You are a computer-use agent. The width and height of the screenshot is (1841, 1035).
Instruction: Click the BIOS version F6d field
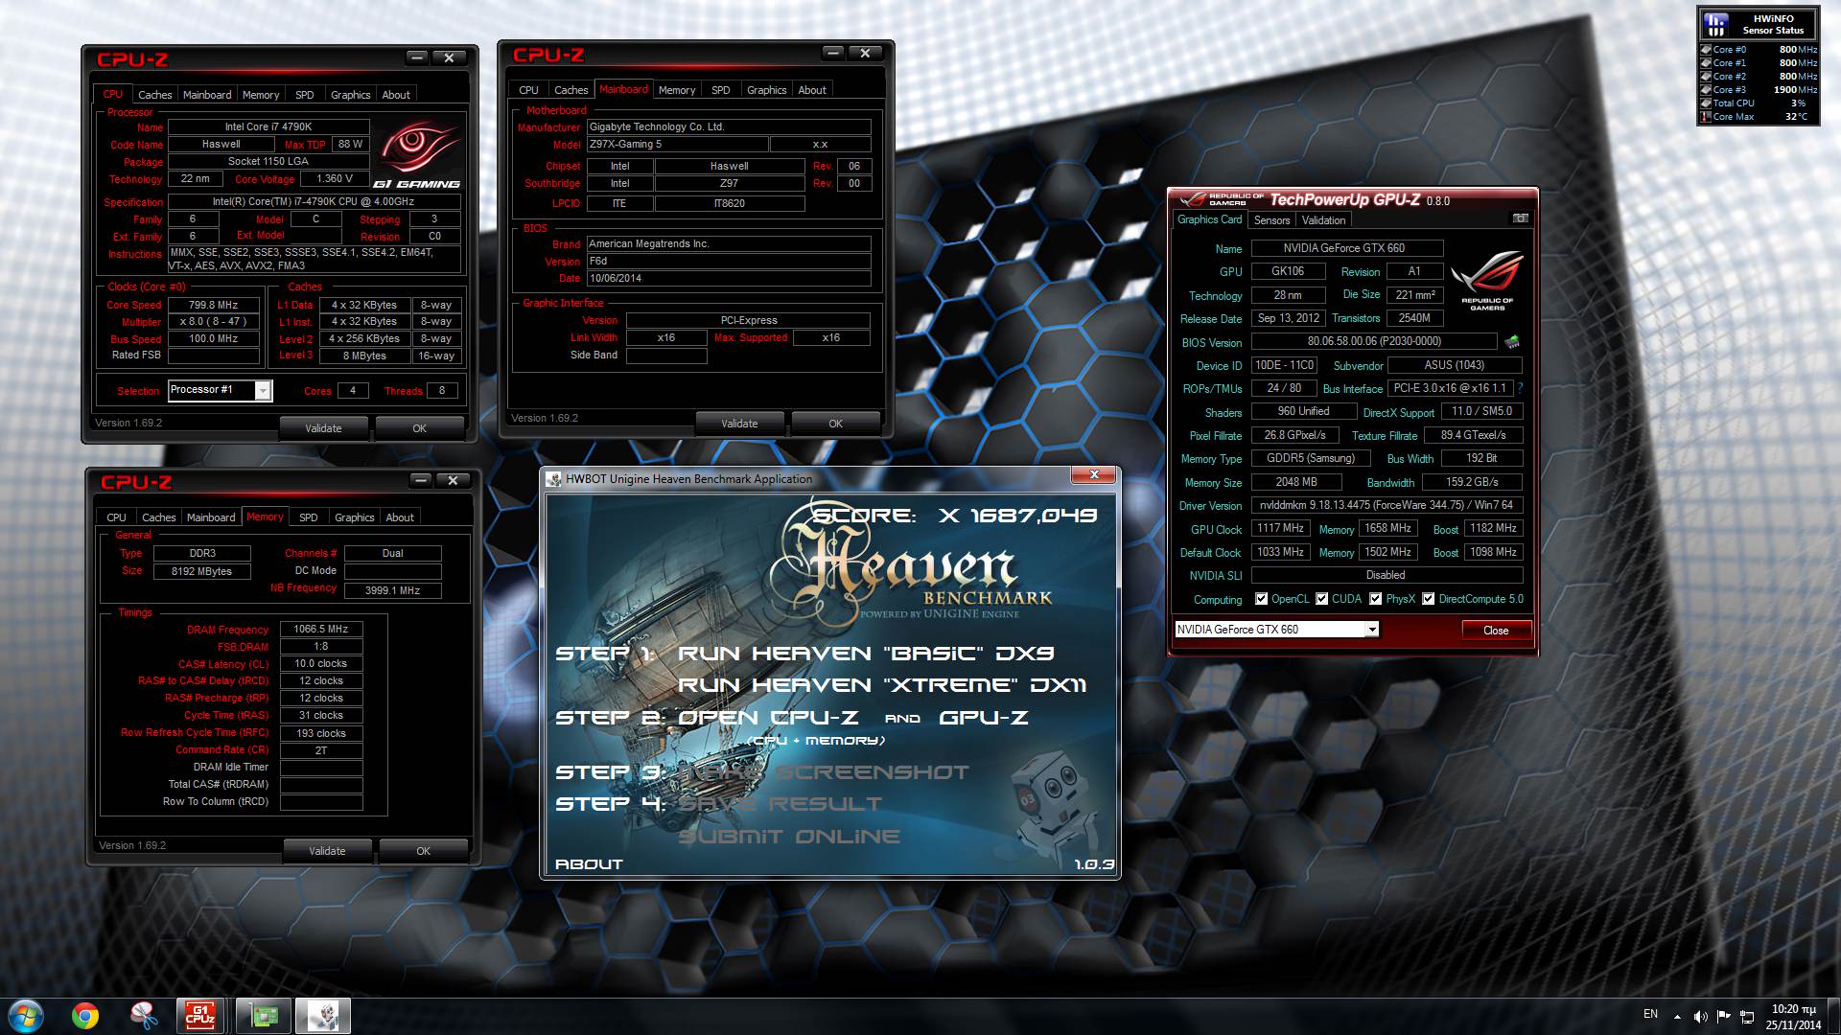[729, 261]
